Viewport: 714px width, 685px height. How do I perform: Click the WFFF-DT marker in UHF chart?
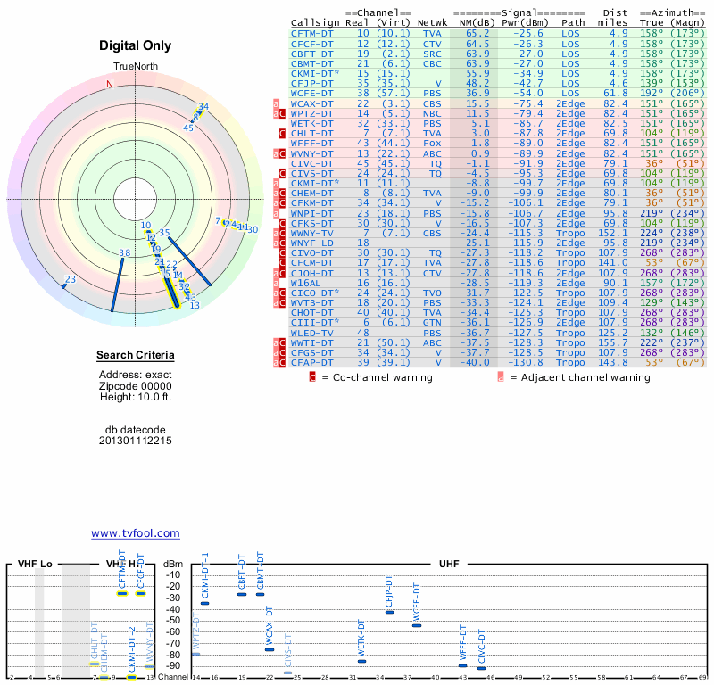(462, 666)
